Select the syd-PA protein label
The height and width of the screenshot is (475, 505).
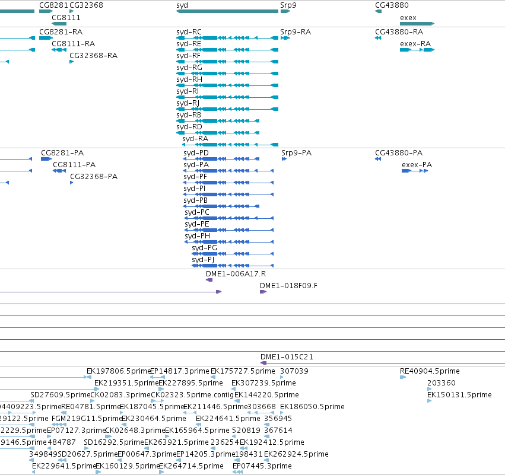tap(196, 165)
